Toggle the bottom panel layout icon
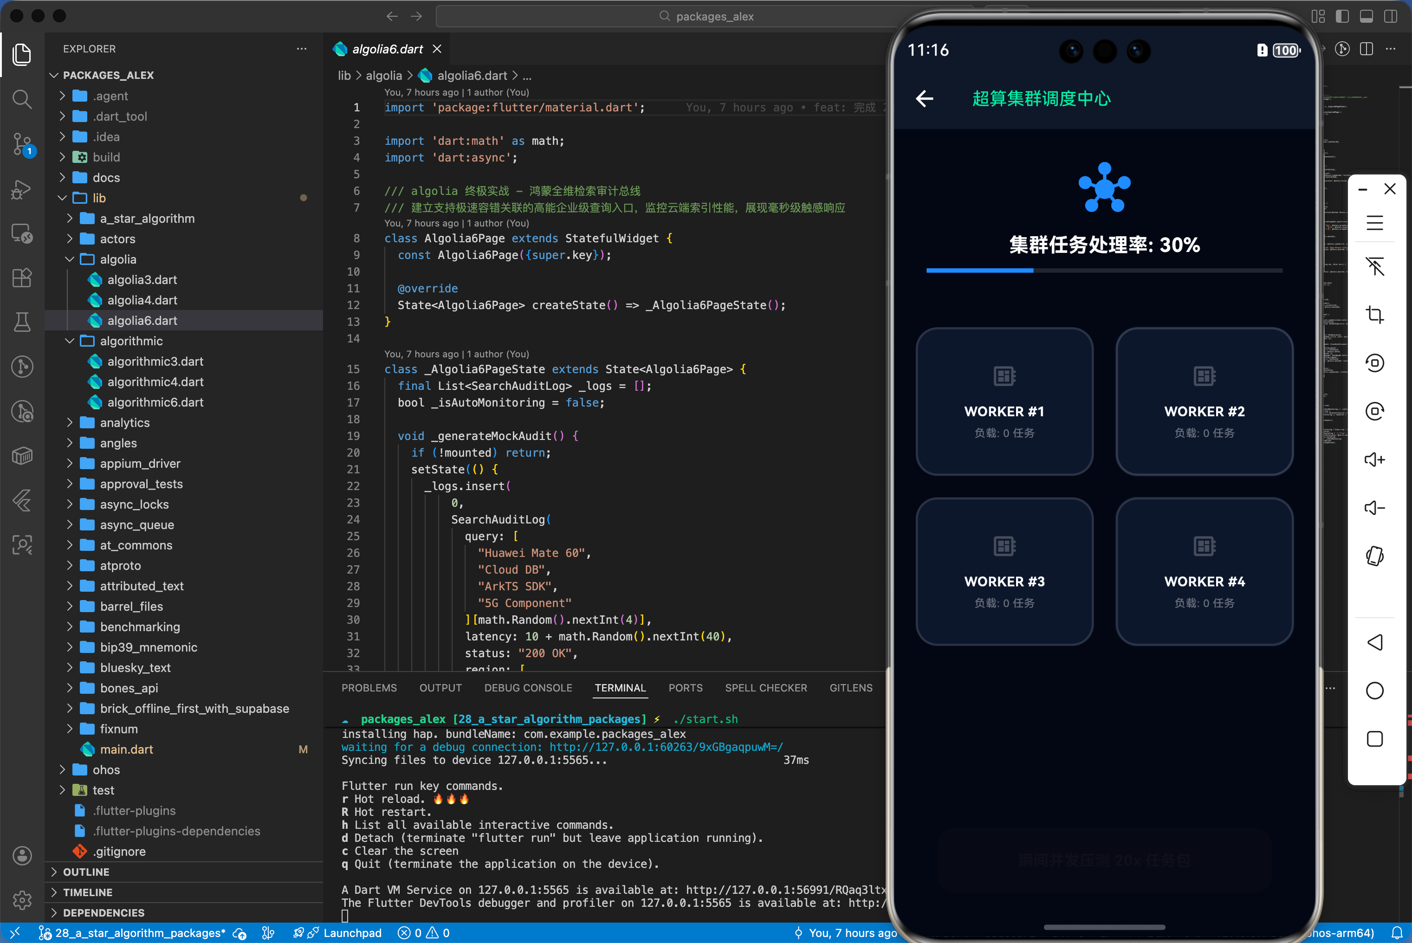 tap(1367, 16)
